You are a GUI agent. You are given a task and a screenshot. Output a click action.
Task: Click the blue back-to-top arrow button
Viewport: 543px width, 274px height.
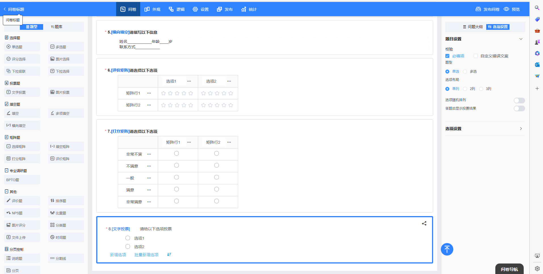(x=447, y=249)
